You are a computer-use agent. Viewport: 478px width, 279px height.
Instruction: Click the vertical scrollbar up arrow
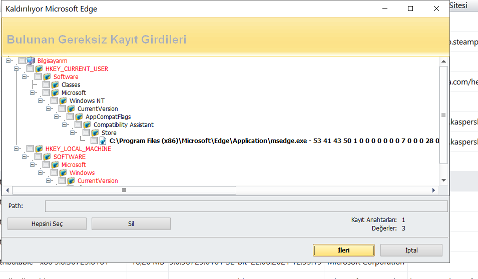(x=444, y=61)
